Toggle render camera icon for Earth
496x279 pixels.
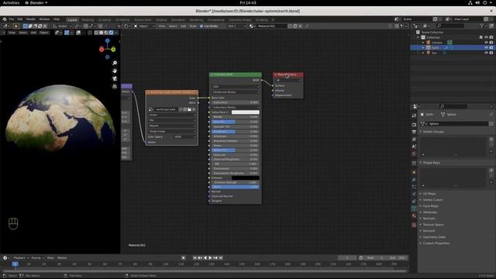click(x=491, y=47)
